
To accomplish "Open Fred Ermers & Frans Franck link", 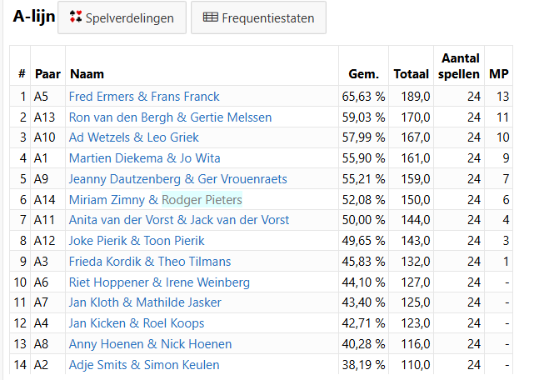I will (x=144, y=97).
